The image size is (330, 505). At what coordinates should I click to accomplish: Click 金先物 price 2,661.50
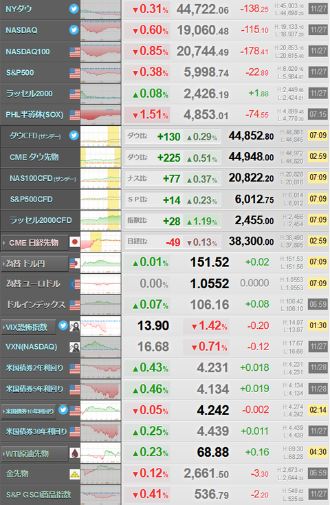(206, 473)
